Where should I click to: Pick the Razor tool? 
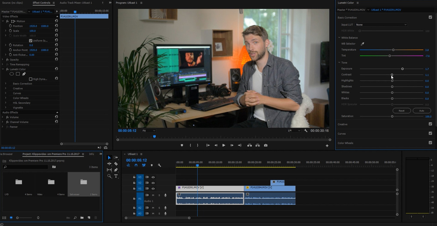116,163
